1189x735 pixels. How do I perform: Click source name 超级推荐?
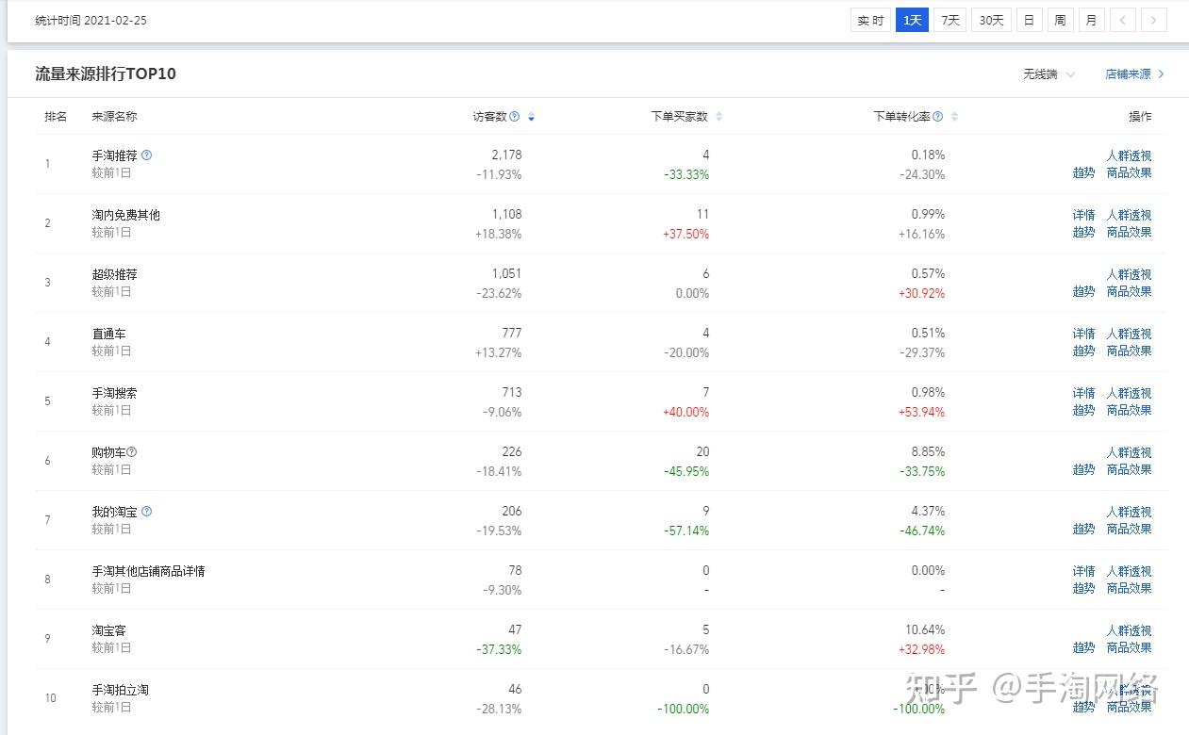click(114, 274)
